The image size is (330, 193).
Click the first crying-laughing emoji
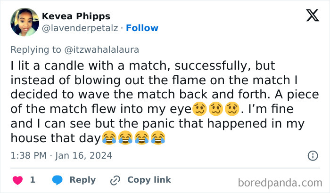pos(109,138)
